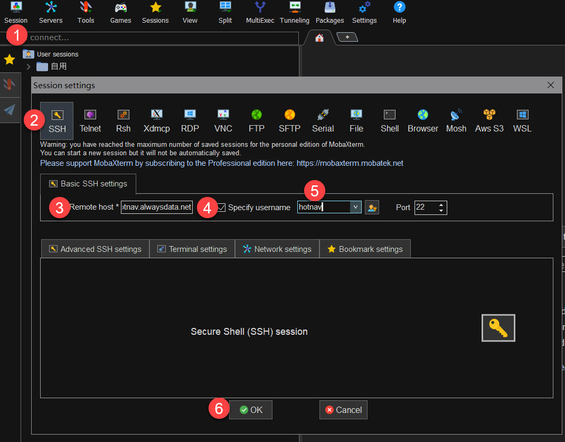The height and width of the screenshot is (442, 565).
Task: Expand the 自用 sessions folder
Action: [29, 67]
